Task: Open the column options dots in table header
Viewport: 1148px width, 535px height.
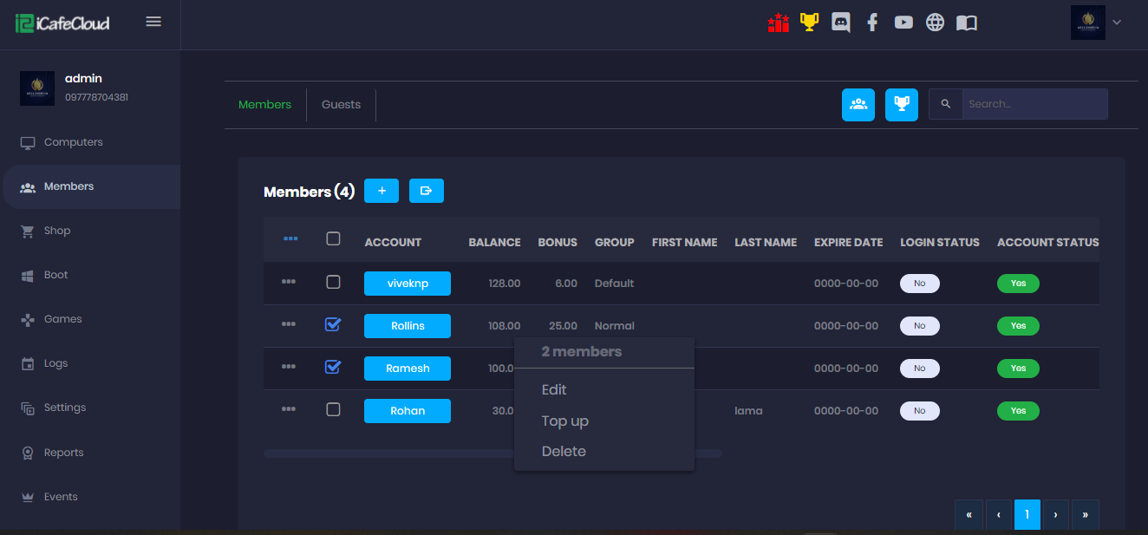Action: click(x=290, y=238)
